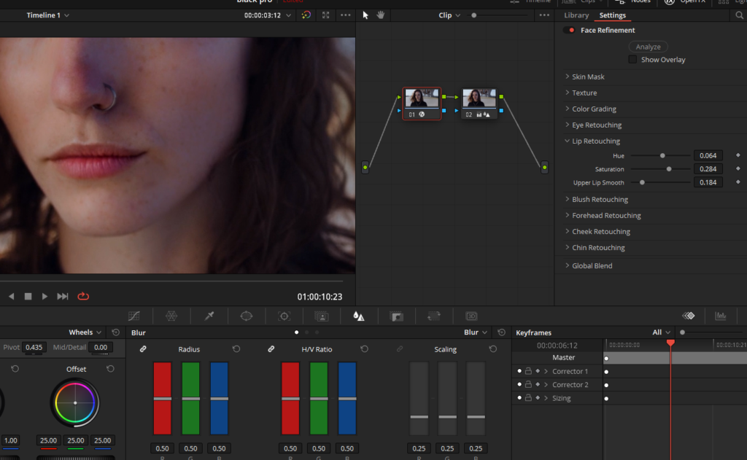The width and height of the screenshot is (747, 460).
Task: Click the Pivot value field
Action: (x=34, y=347)
